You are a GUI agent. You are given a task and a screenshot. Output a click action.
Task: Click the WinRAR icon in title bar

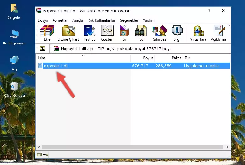[x=39, y=10]
